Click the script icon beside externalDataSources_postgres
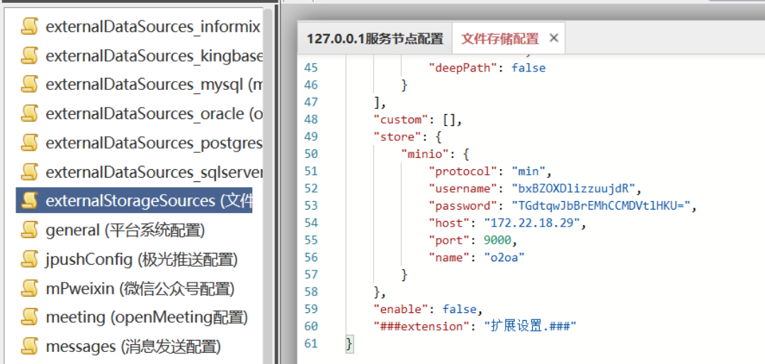This screenshot has width=765, height=364. tap(30, 142)
